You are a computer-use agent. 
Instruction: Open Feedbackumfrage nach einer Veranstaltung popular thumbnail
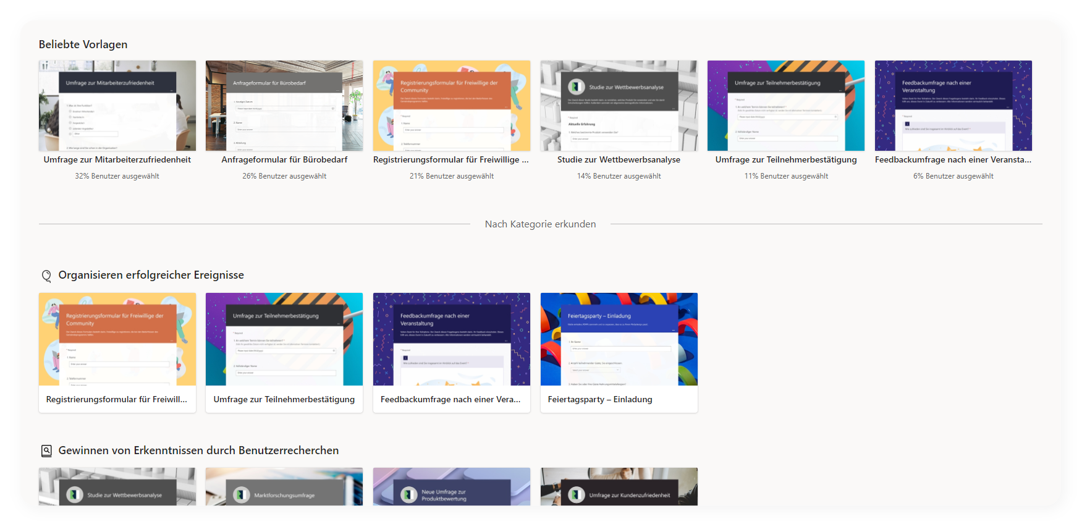click(953, 106)
